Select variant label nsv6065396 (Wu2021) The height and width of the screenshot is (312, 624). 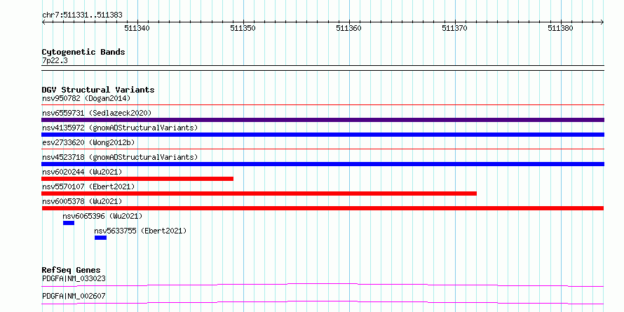click(102, 216)
